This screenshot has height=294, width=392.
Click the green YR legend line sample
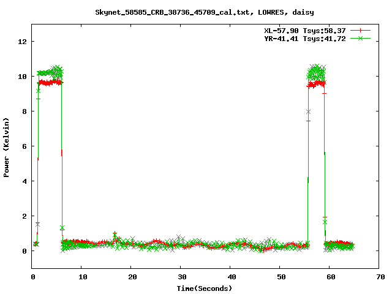click(x=360, y=38)
